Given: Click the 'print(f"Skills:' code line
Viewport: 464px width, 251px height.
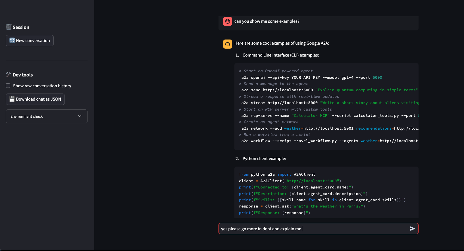Looking at the screenshot, I should coord(322,200).
